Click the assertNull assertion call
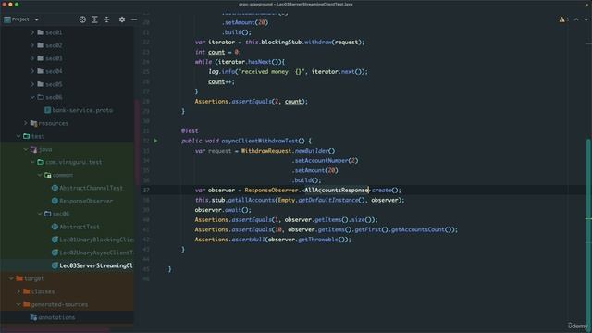The image size is (592, 333). 248,240
